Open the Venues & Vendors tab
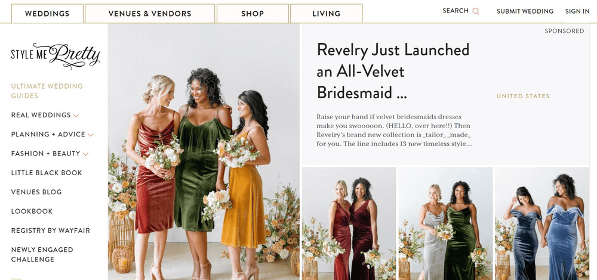 (x=150, y=14)
